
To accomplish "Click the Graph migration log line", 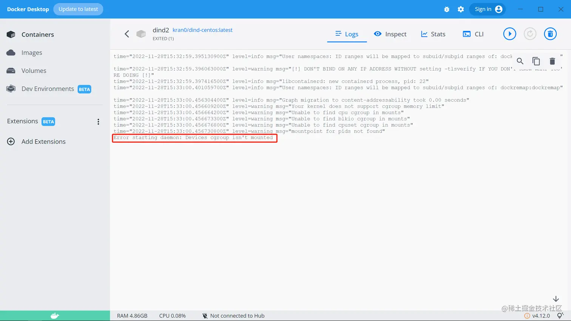I will [x=291, y=100].
